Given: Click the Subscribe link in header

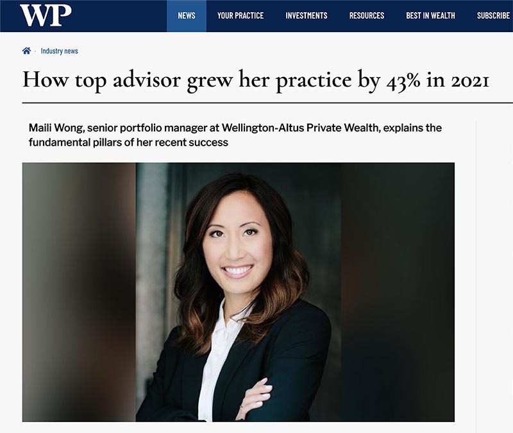Looking at the screenshot, I should [x=493, y=15].
